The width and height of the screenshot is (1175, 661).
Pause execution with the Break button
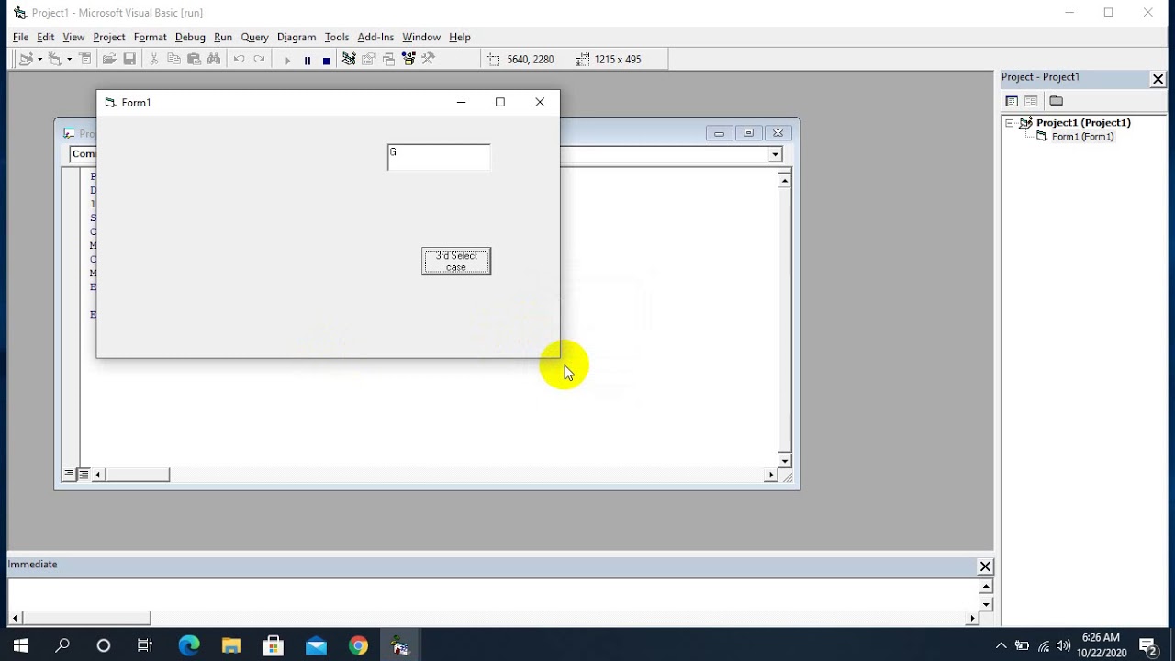pos(308,60)
